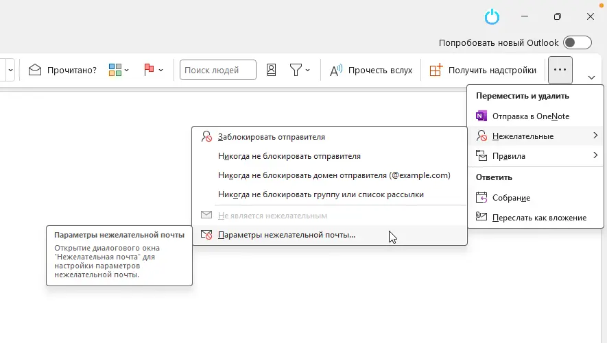Open the Follow Up flag dropdown
This screenshot has width=607, height=343.
(154, 70)
